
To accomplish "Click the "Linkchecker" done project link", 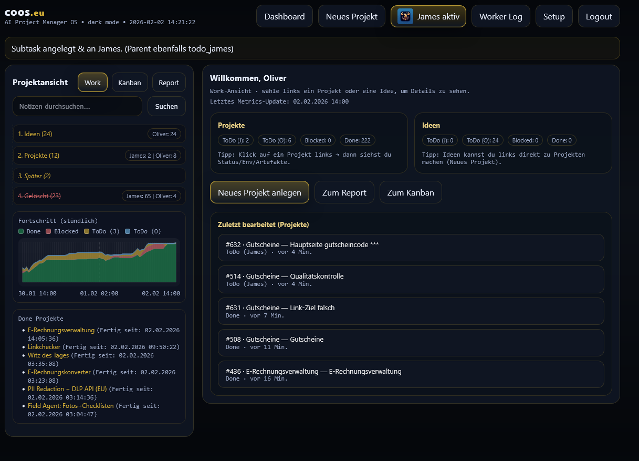I will click(x=44, y=347).
